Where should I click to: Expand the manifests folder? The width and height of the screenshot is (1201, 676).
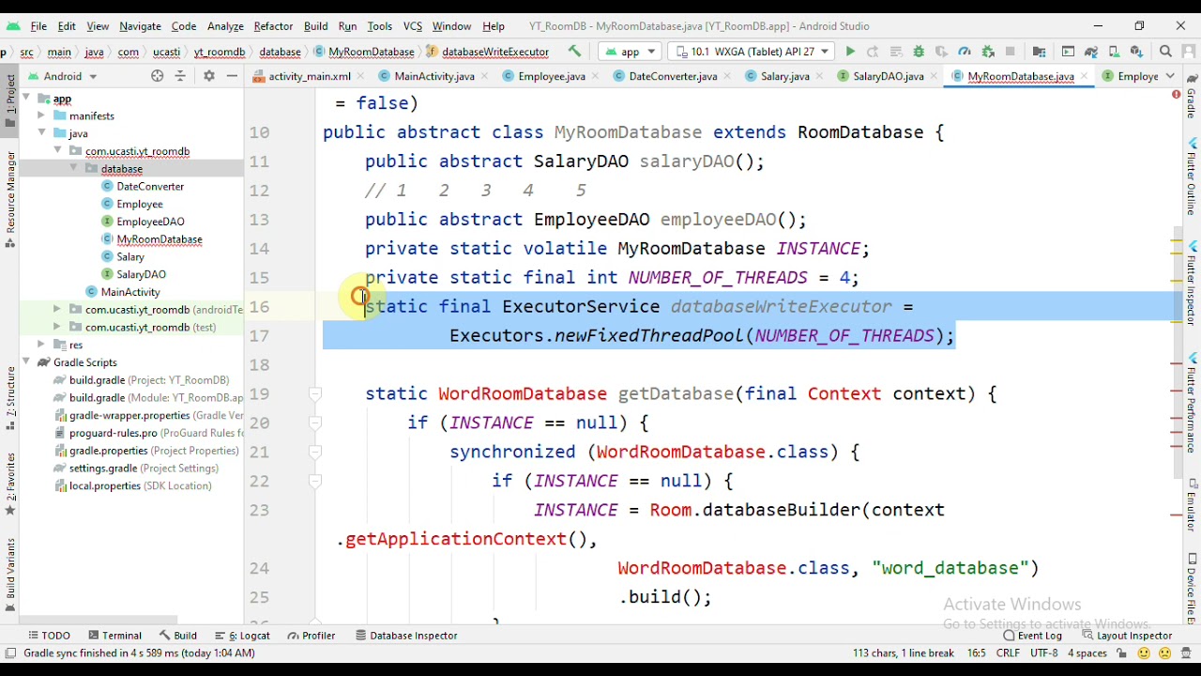coord(41,116)
